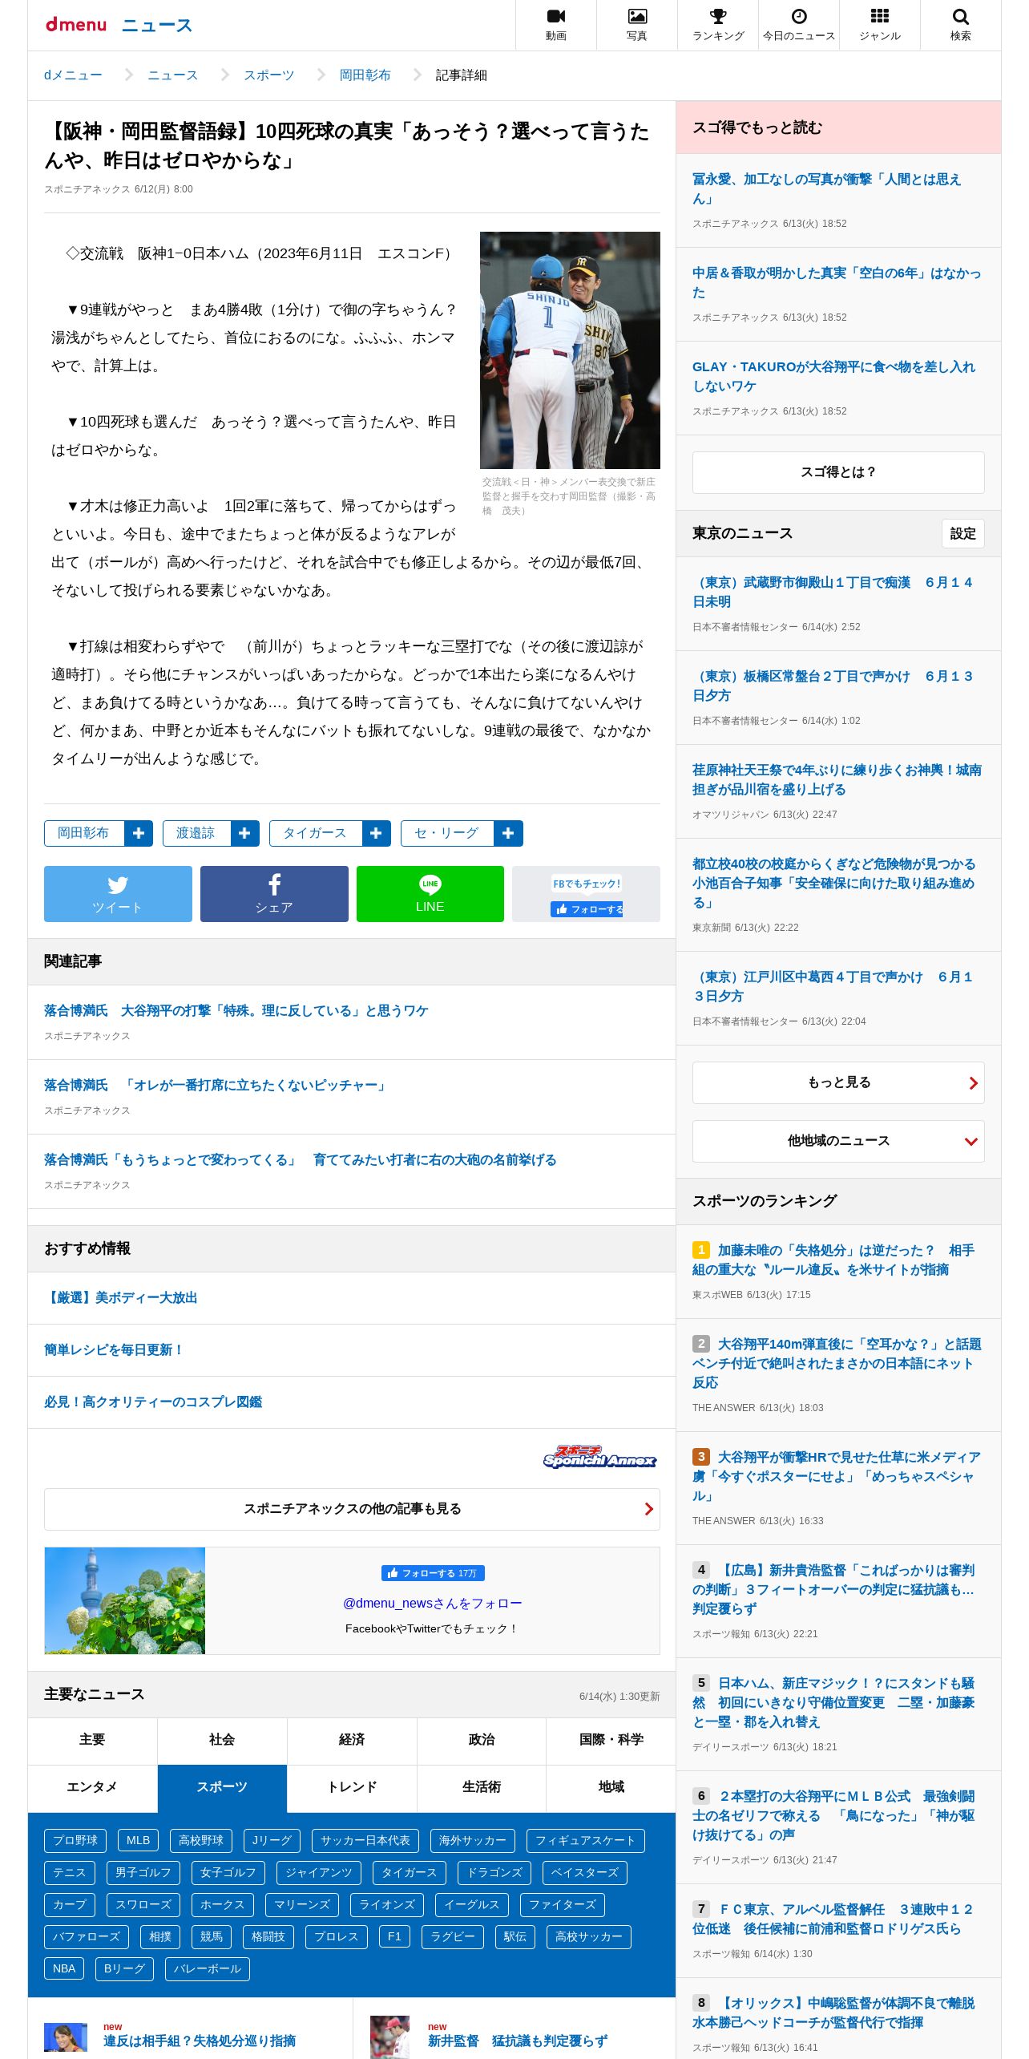Viewport: 1029px width, 2059px height.
Task: Select the 地域 news tab
Action: click(x=611, y=1787)
